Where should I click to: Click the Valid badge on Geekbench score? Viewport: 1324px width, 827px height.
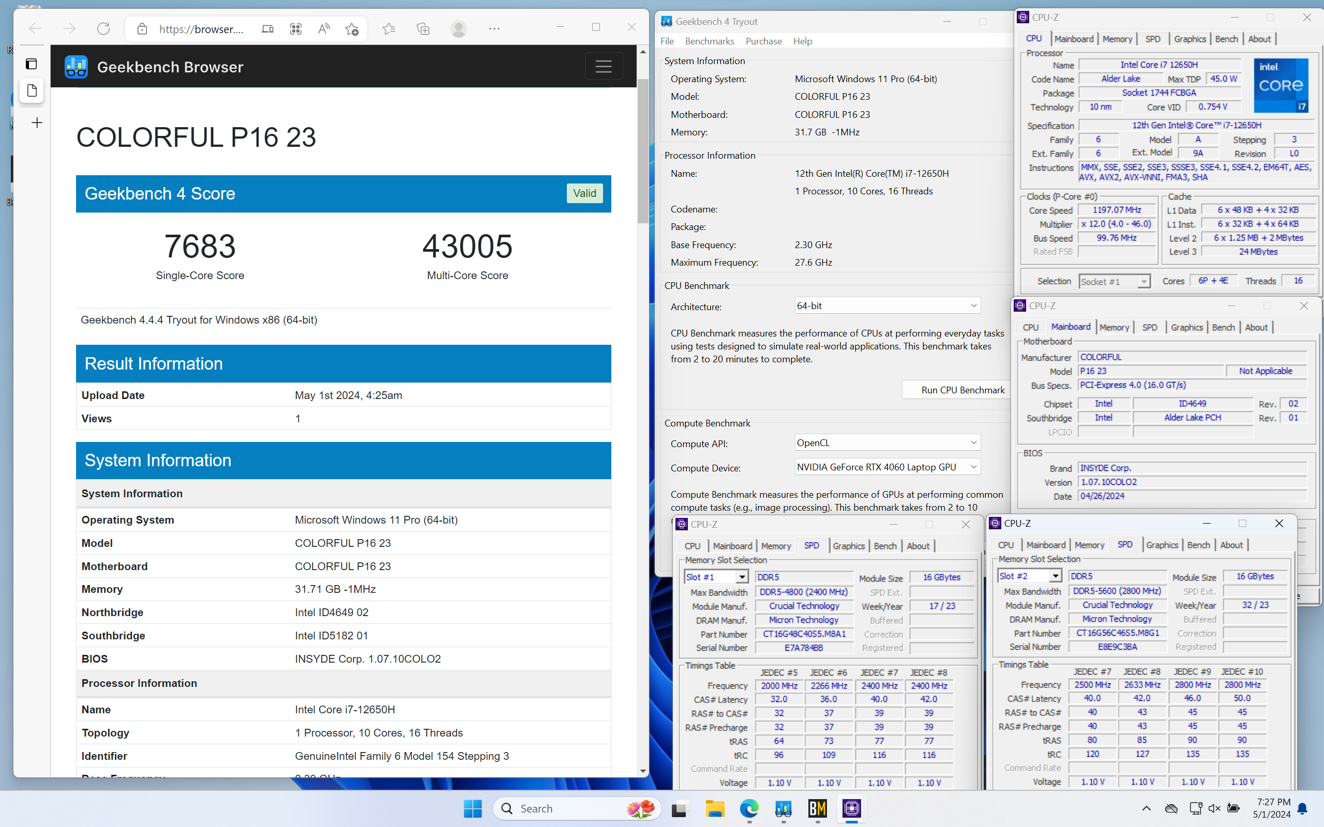[x=584, y=193]
